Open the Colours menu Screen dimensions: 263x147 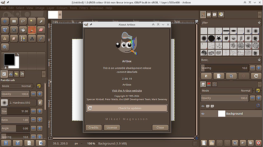click(x=62, y=8)
